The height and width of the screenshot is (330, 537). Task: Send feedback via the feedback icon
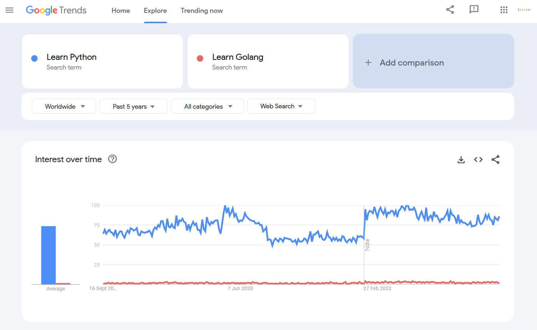point(474,10)
